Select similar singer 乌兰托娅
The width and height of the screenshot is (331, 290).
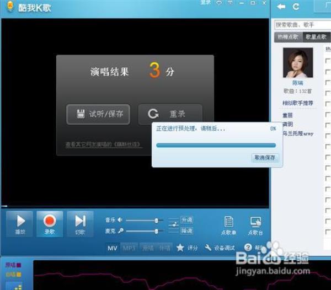click(298, 133)
